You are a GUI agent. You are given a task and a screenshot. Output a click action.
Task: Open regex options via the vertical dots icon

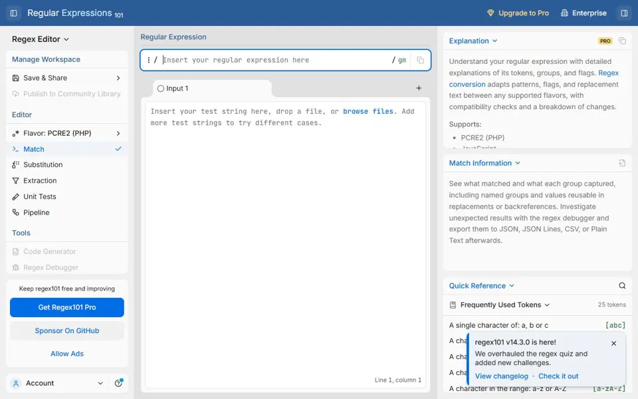[148, 60]
